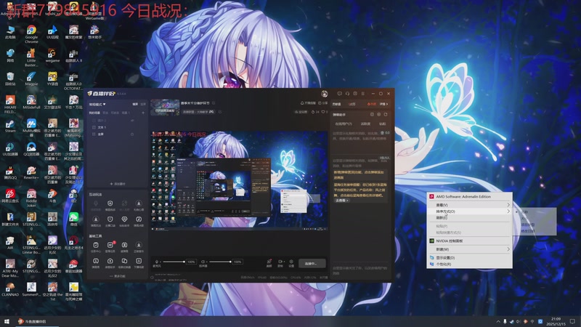581x327 pixels.
Task: Adjust the microphone volume slider
Action: pos(174,262)
